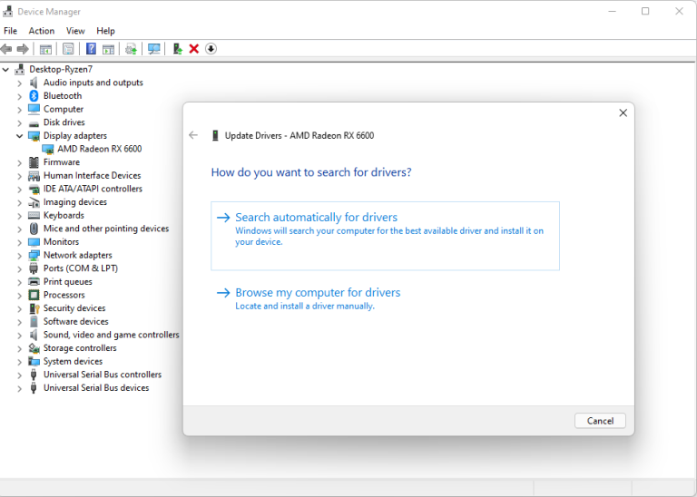Image resolution: width=697 pixels, height=497 pixels.
Task: Expand the Universal Serial Bus devices category
Action: tap(20, 389)
